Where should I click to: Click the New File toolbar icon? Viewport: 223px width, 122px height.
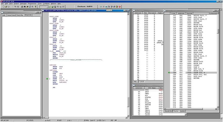tap(4, 7)
